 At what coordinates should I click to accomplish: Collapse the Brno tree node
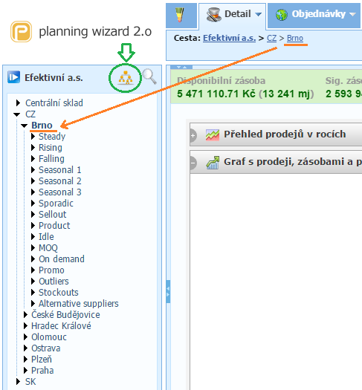click(x=24, y=126)
